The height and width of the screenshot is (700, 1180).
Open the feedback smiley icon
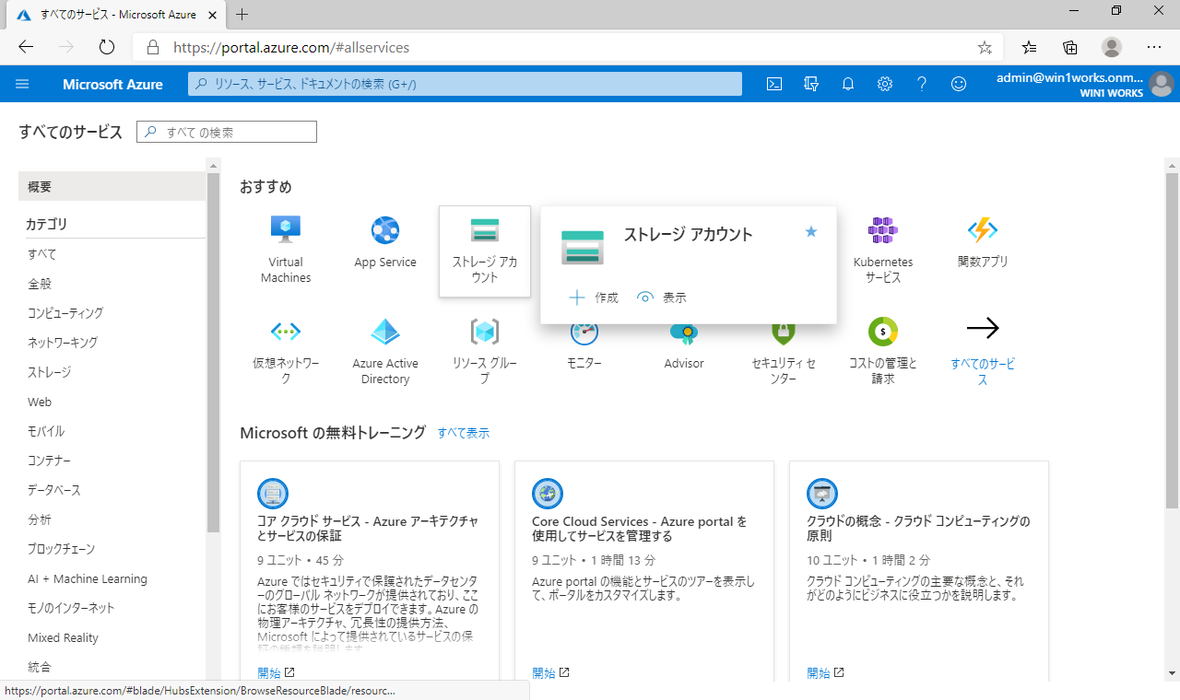[x=959, y=84]
